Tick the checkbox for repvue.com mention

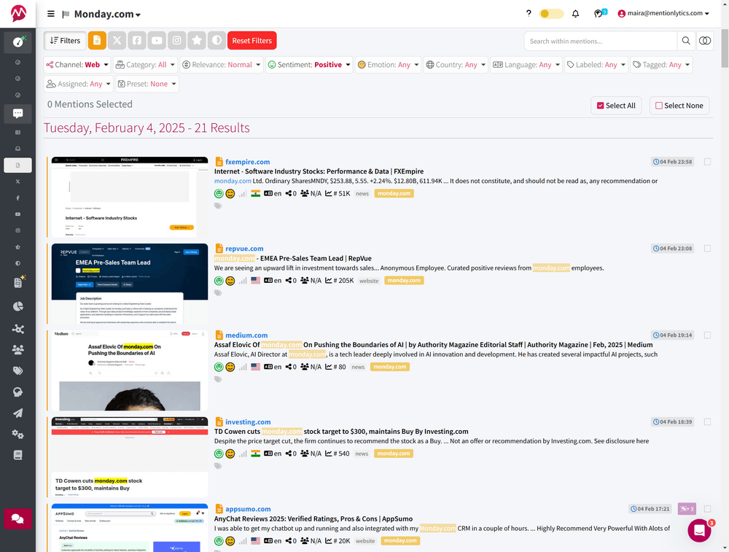pyautogui.click(x=707, y=249)
